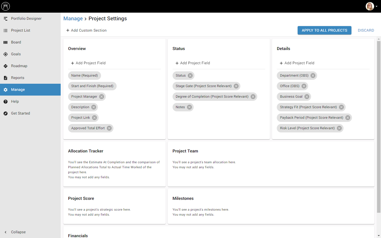
Task: Click the Project Team heading
Action: click(x=185, y=151)
